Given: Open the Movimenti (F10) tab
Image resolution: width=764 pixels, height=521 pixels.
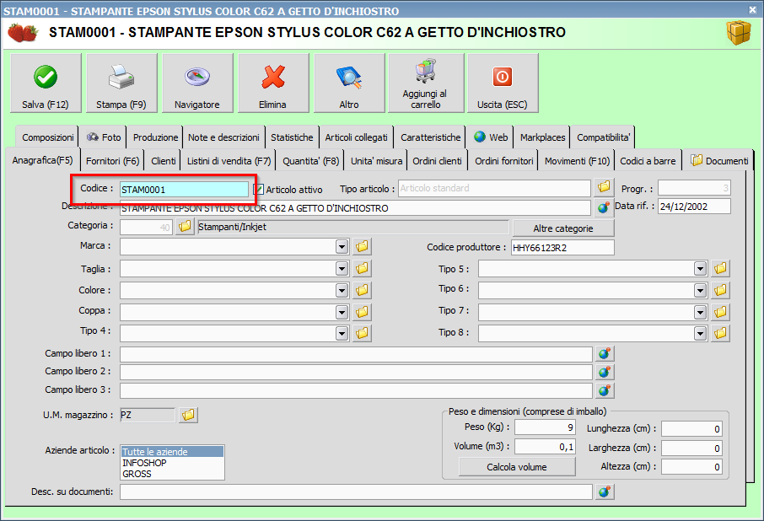Looking at the screenshot, I should click(x=577, y=161).
